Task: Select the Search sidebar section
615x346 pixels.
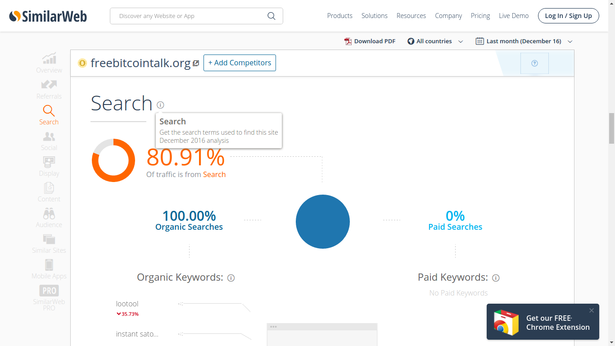Action: [x=49, y=115]
